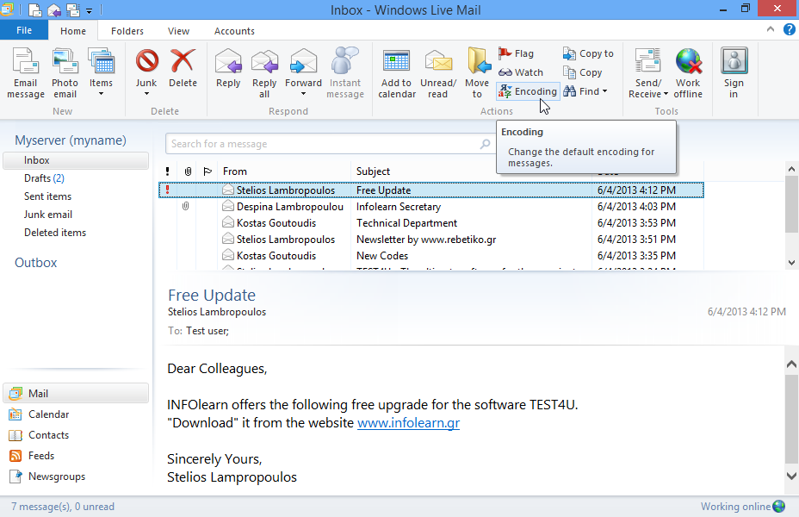
Task: Sort messages by Subject column
Action: pyautogui.click(x=471, y=171)
